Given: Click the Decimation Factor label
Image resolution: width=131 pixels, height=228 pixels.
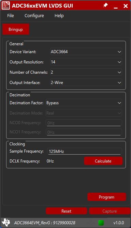Looking at the screenshot, I should [x=26, y=103].
